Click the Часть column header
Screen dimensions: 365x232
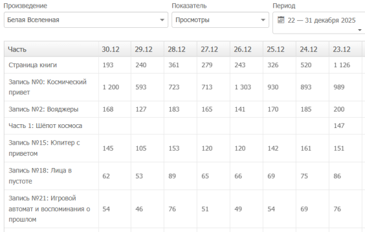click(17, 49)
